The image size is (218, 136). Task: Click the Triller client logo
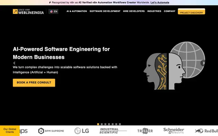click(145, 131)
